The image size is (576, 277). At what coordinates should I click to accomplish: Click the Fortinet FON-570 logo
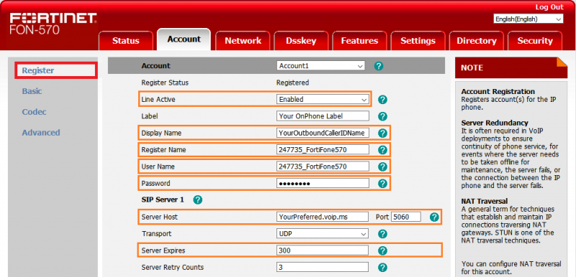click(x=53, y=24)
